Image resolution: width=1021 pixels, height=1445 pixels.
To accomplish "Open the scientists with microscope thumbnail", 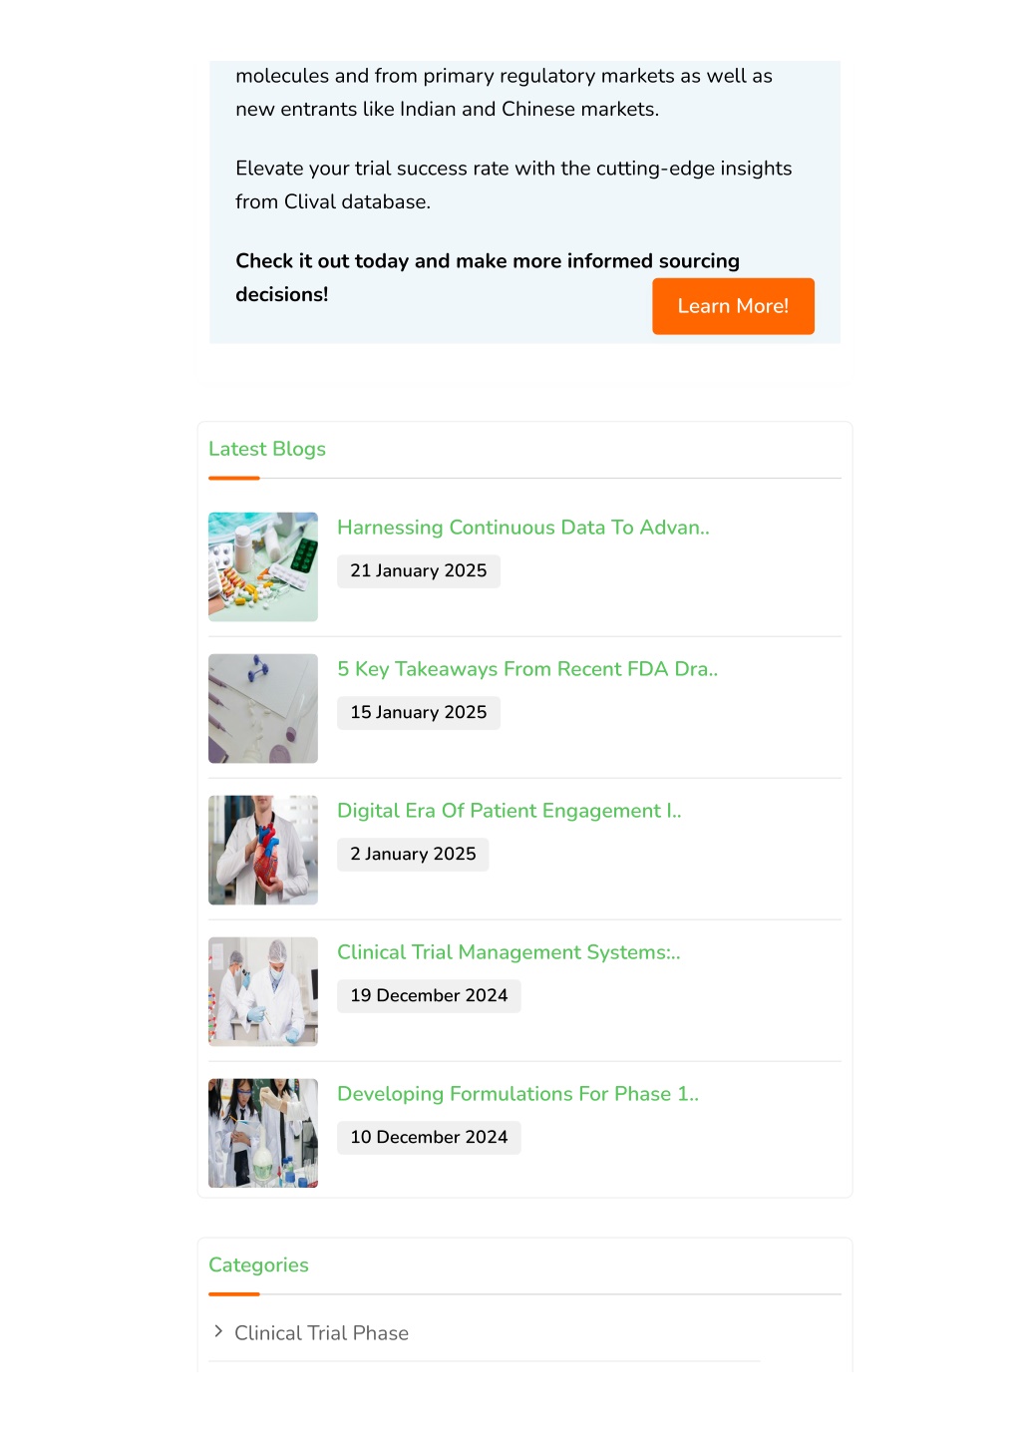I will pos(263,991).
